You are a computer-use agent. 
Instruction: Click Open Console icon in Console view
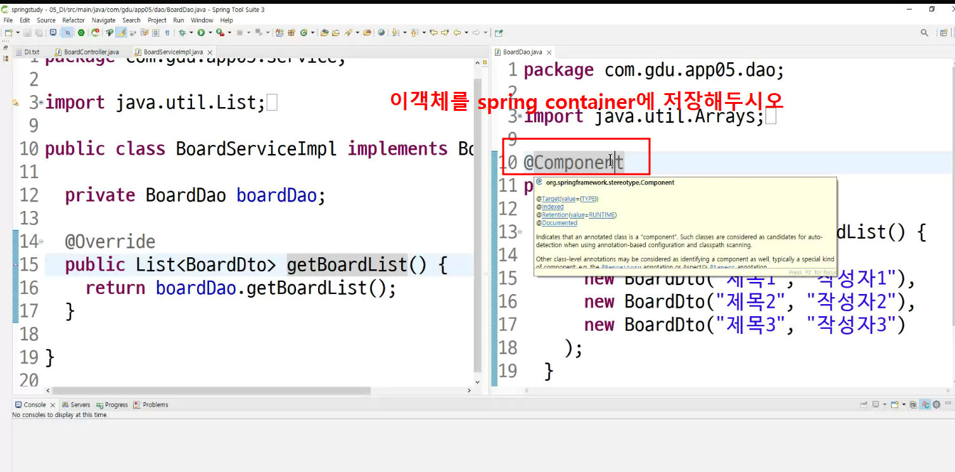pyautogui.click(x=895, y=405)
